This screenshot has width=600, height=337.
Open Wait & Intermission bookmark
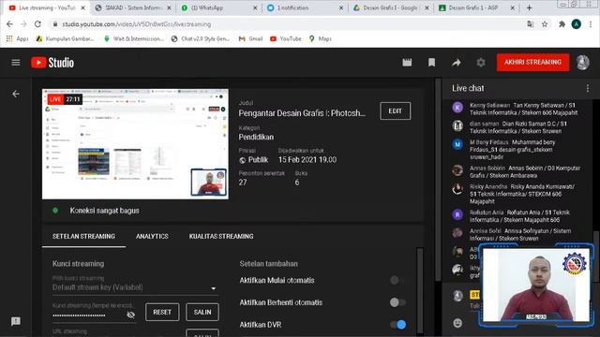pos(134,38)
